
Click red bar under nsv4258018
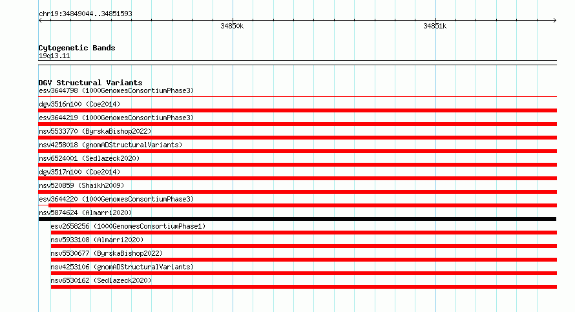297,151
